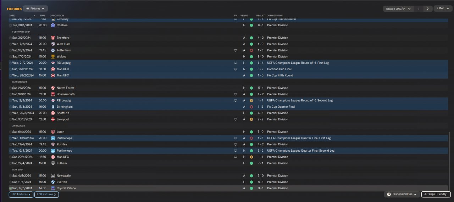Viewport: 454px width, 202px height.
Task: Sort fixtures by Competition column header
Action: [x=275, y=16]
